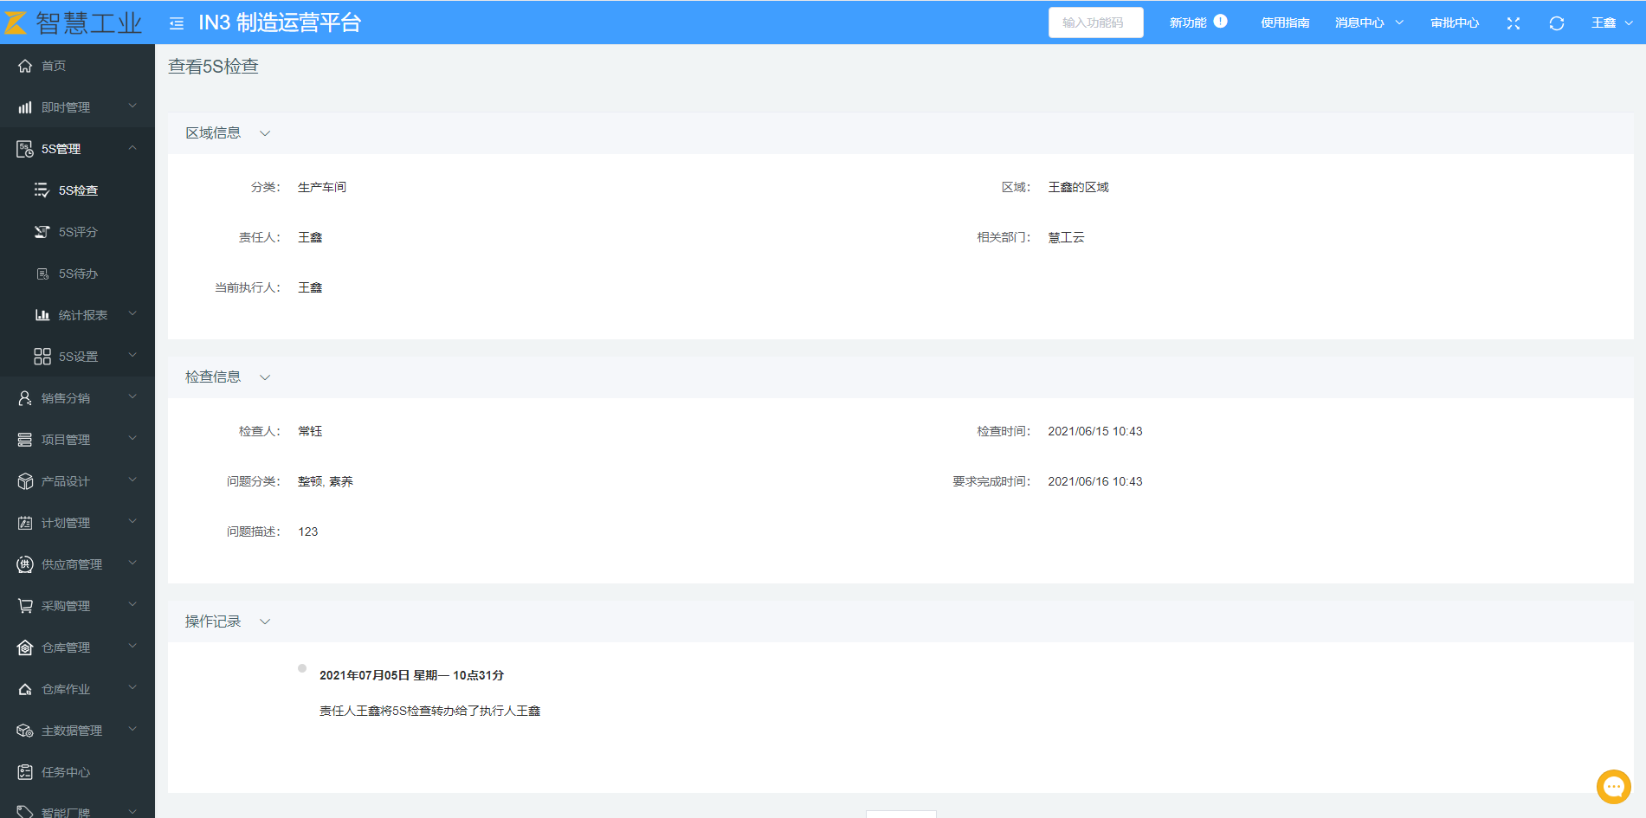Collapse the 区域信息 section

(x=265, y=133)
